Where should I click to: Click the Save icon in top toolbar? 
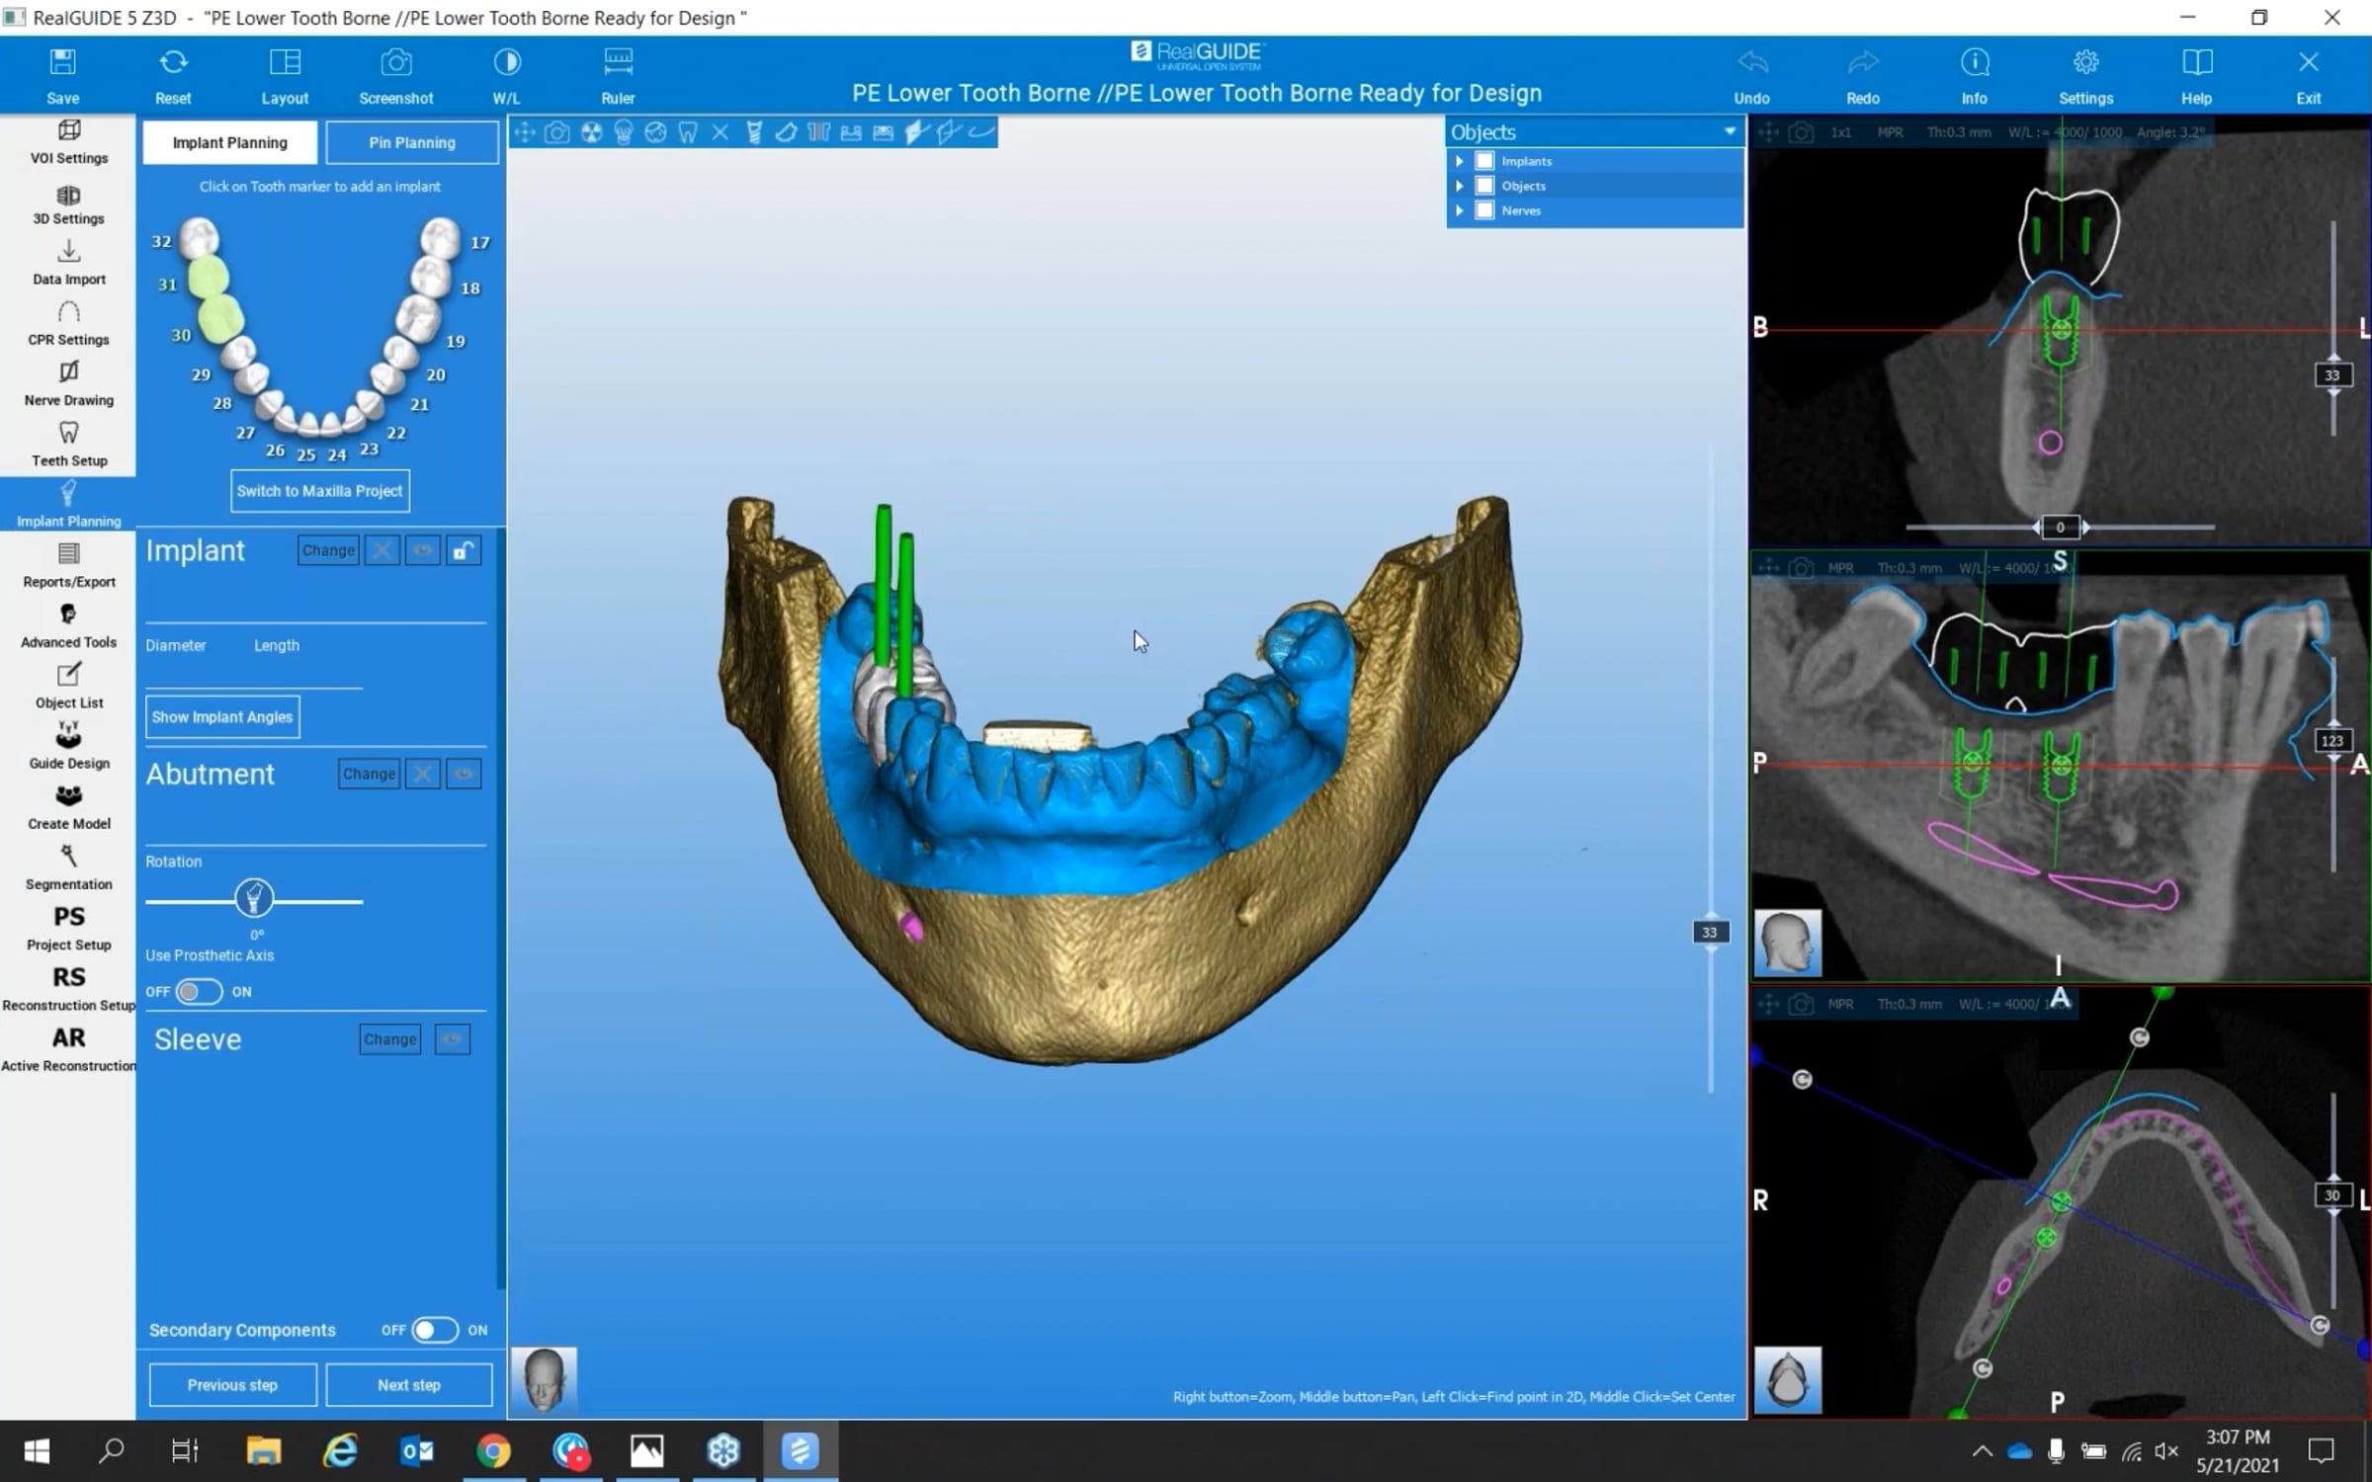click(62, 76)
